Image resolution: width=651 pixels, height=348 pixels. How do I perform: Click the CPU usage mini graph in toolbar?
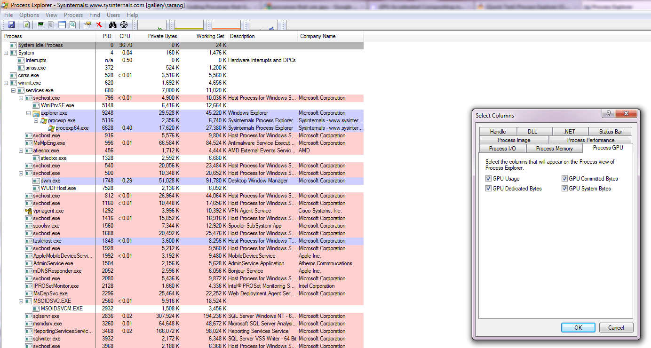pyautogui.click(x=151, y=25)
